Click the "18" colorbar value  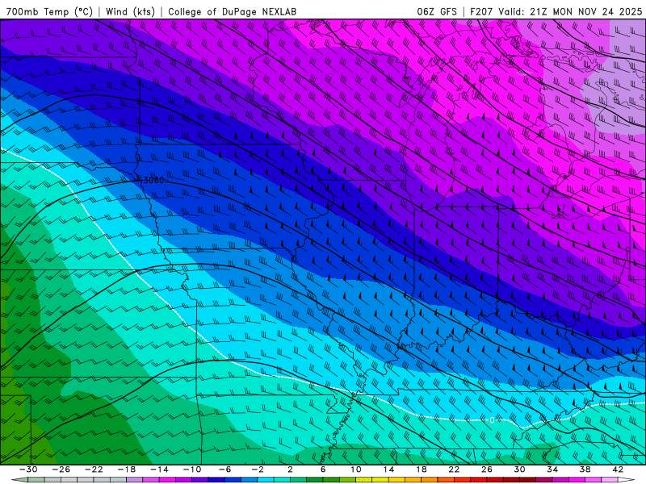[x=422, y=469]
